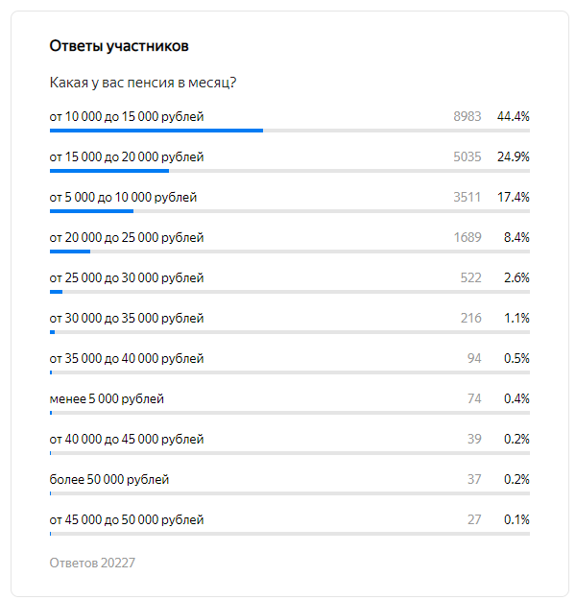576x600 pixels.
Task: Click the 24.9% progress bar
Action: [109, 171]
